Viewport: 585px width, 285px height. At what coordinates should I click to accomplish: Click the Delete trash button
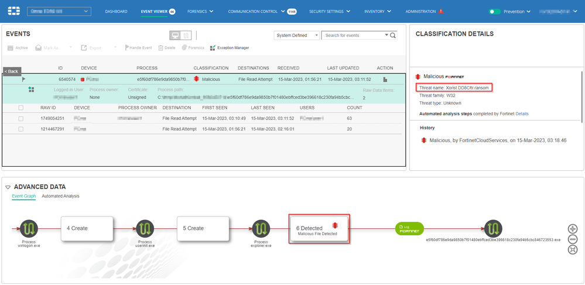(167, 48)
